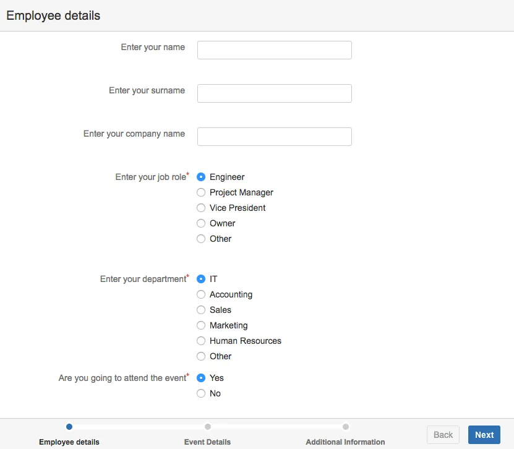Open the Event Details step label
This screenshot has width=514, height=449.
point(207,442)
